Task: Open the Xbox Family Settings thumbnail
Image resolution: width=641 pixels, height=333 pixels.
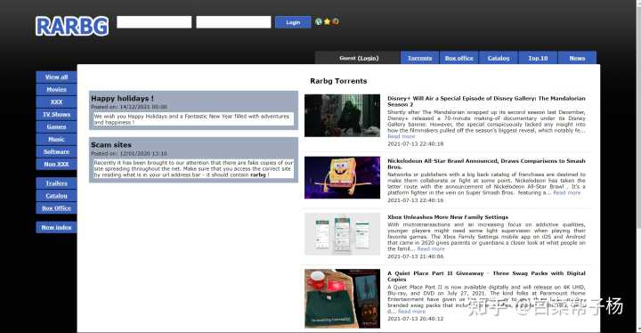Action: click(342, 233)
